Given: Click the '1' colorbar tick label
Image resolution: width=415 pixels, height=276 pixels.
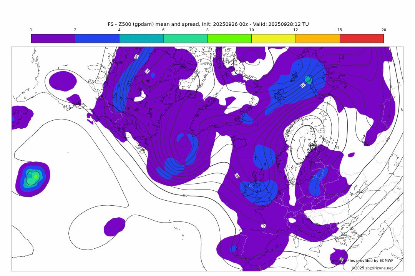Looking at the screenshot, I should coord(31,30).
